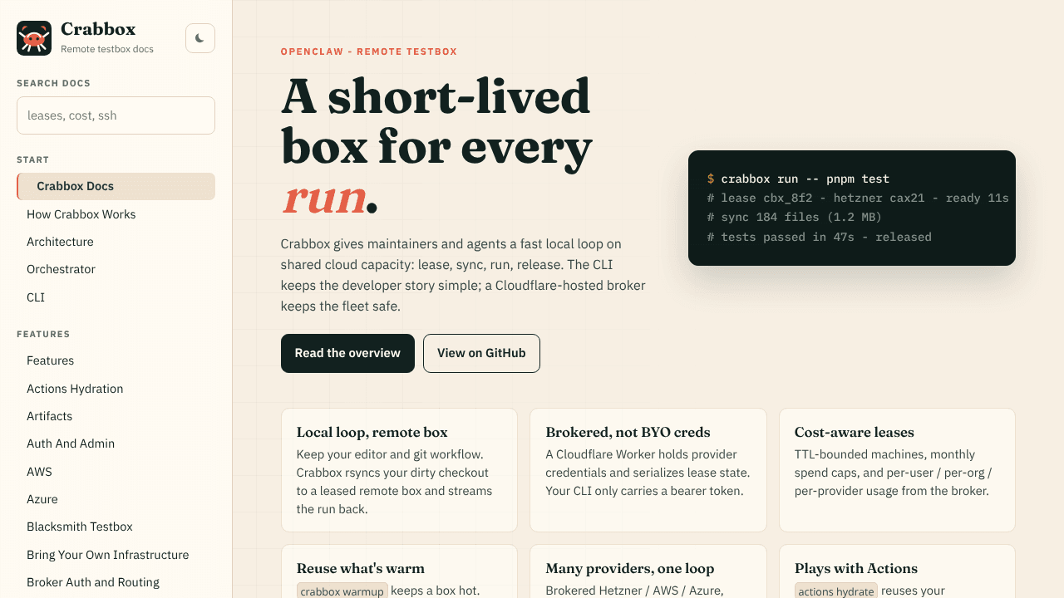The height and width of the screenshot is (598, 1064).
Task: Click the Remote testbox docs subtitle
Action: click(107, 49)
